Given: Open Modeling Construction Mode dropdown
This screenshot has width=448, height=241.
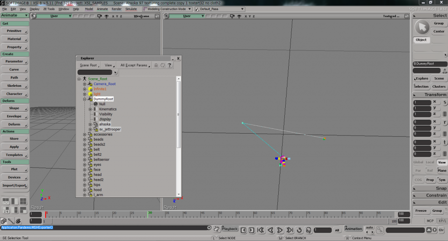Looking at the screenshot, I should pyautogui.click(x=167, y=9).
